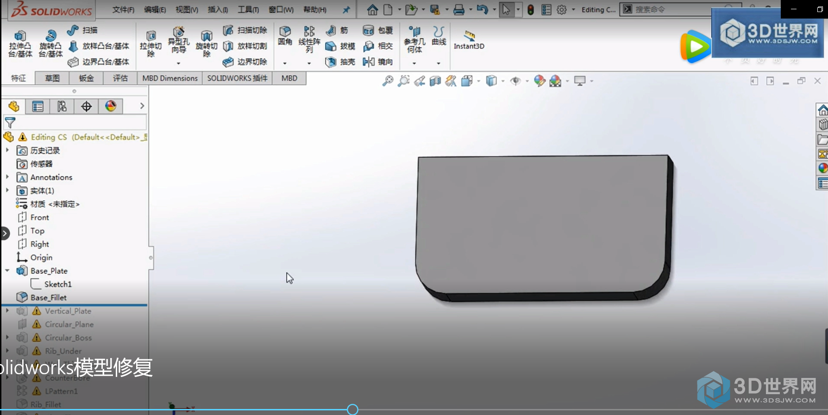Click the DisplayManager color sphere icon
Screen dimensions: 828x415
click(x=110, y=107)
